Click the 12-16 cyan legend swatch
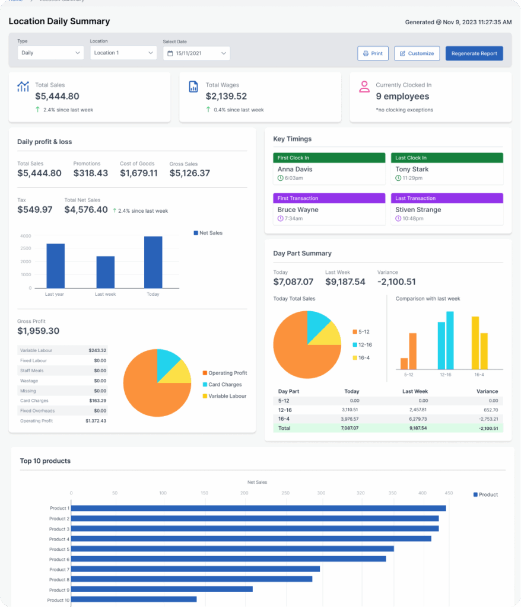This screenshot has width=521, height=607. tap(355, 344)
